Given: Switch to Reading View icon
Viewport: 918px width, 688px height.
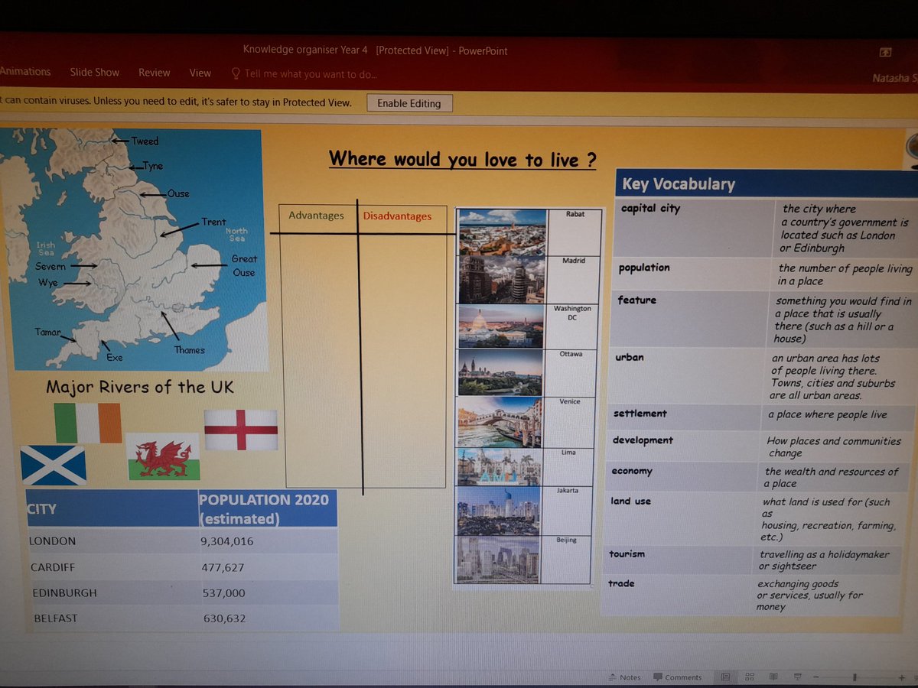Looking at the screenshot, I should pyautogui.click(x=773, y=677).
